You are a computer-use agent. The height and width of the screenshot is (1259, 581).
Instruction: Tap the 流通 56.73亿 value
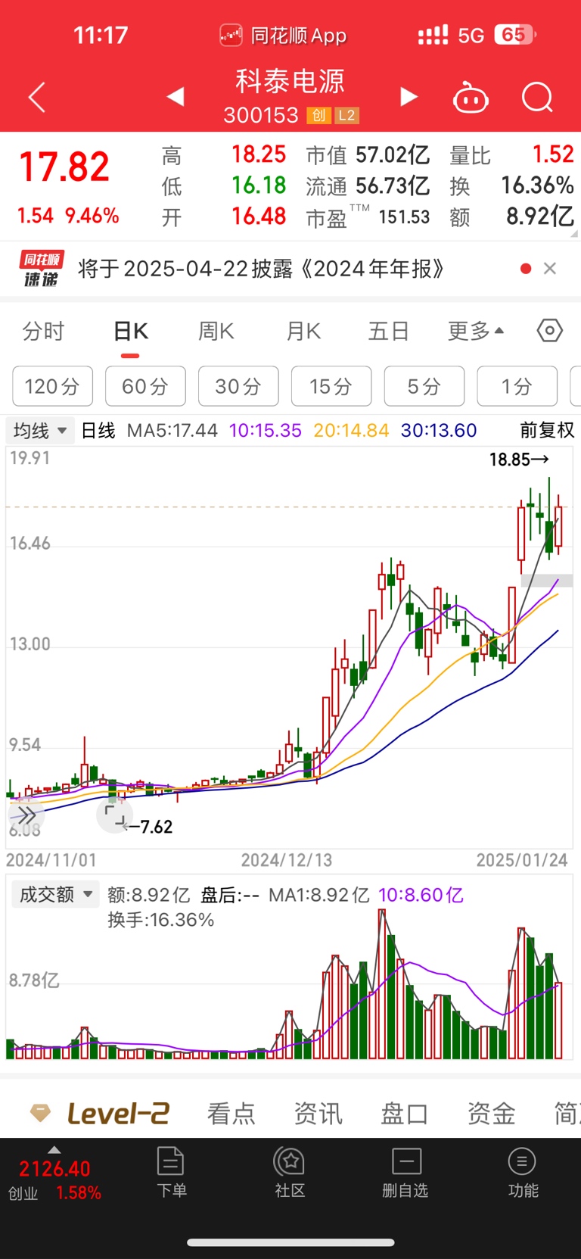[x=368, y=186]
